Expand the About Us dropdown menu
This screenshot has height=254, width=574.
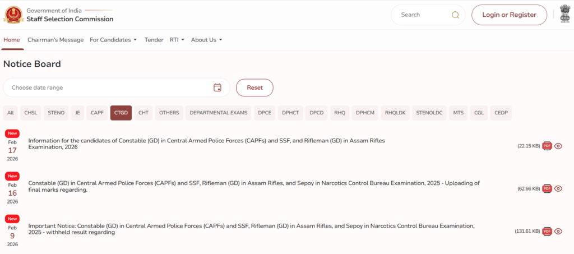(x=206, y=40)
